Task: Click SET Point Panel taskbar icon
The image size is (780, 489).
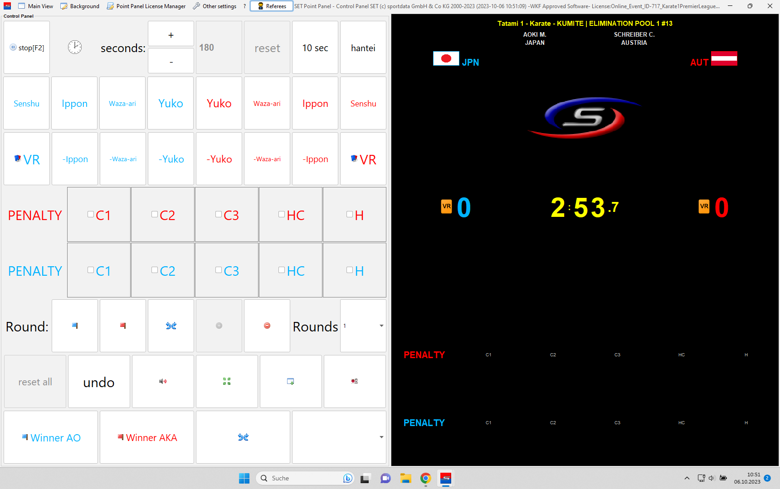Action: tap(446, 478)
